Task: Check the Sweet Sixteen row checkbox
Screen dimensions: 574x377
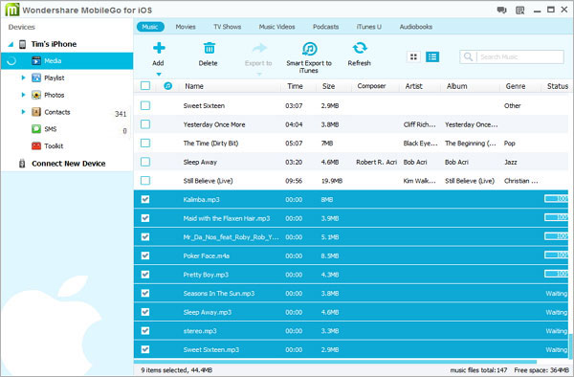Action: click(145, 105)
